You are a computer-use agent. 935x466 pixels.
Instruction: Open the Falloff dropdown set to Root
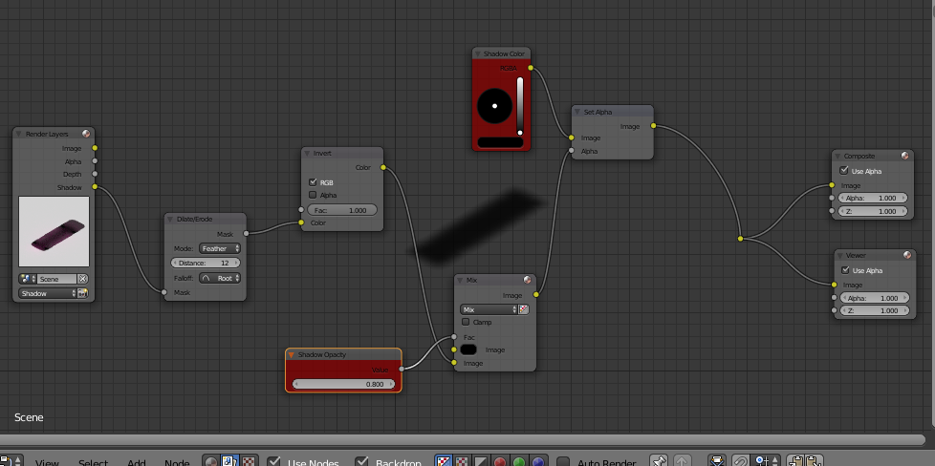tap(220, 278)
